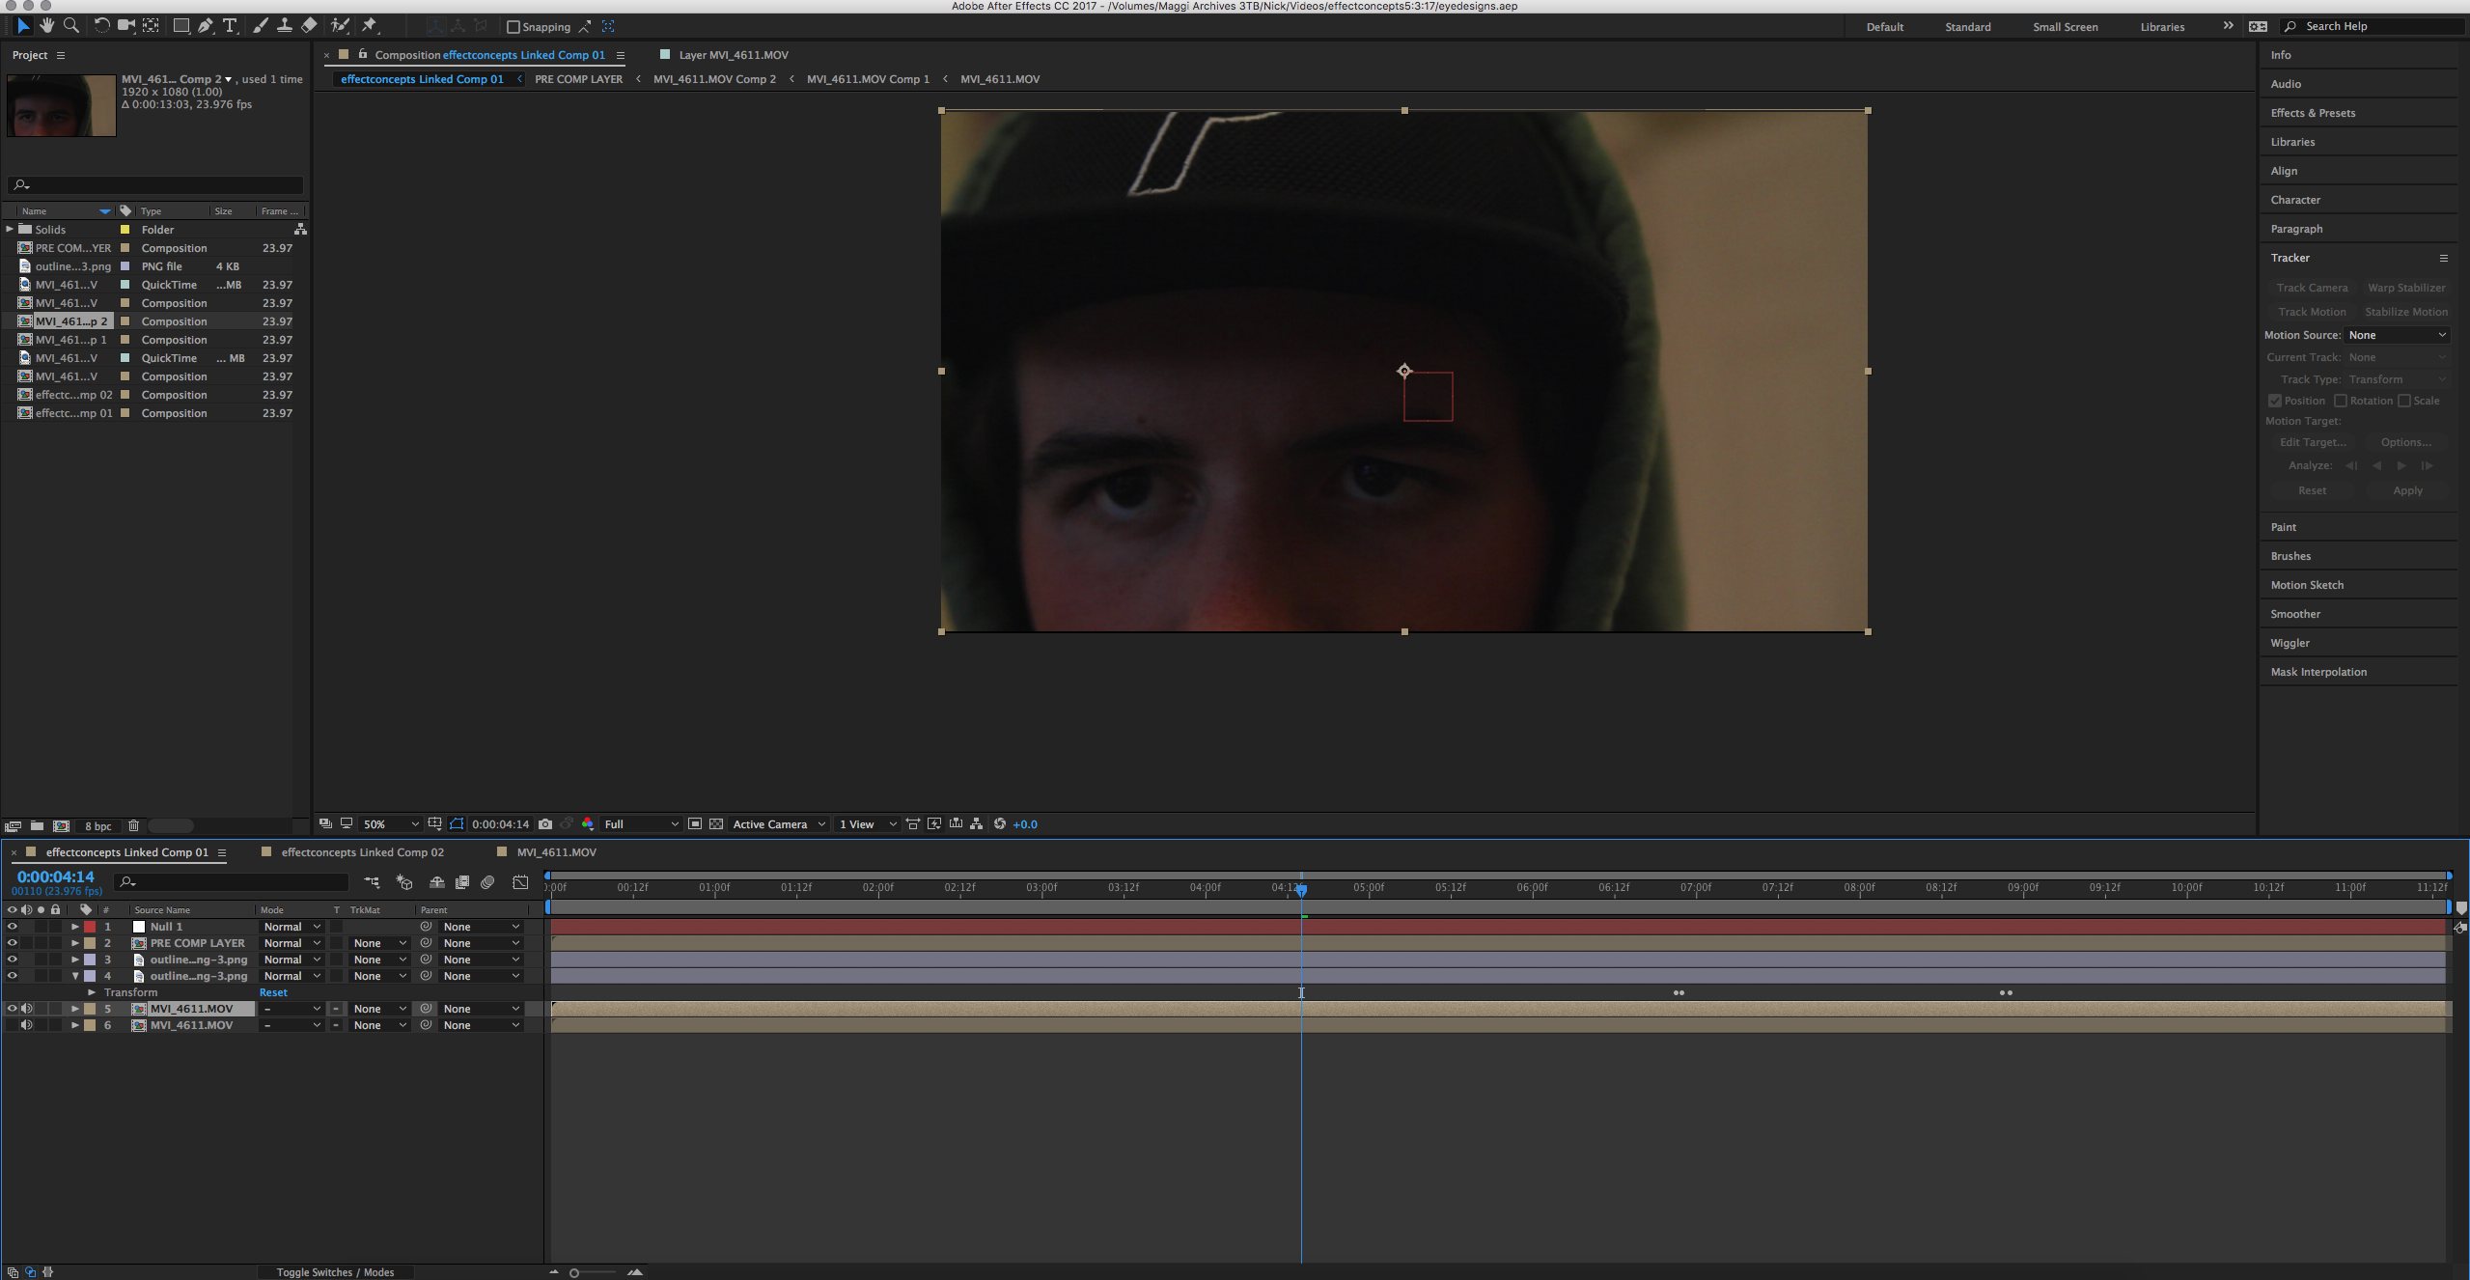Screen dimensions: 2470x1280
Task: Switch to MVI_4611.MOV timeline tab
Action: [556, 852]
